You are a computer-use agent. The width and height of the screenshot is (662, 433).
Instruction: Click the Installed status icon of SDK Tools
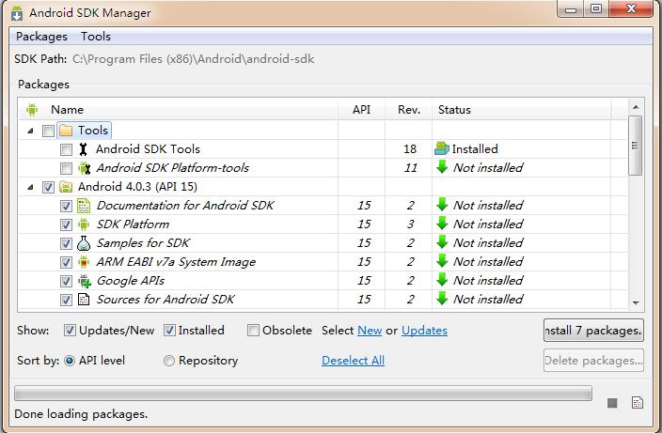[442, 148]
